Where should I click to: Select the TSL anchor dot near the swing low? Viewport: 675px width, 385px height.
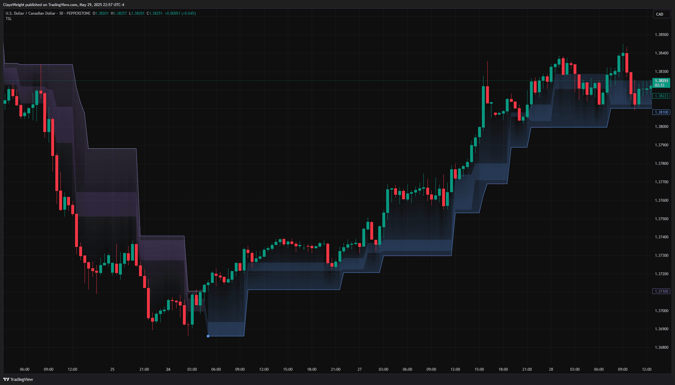pyautogui.click(x=208, y=335)
